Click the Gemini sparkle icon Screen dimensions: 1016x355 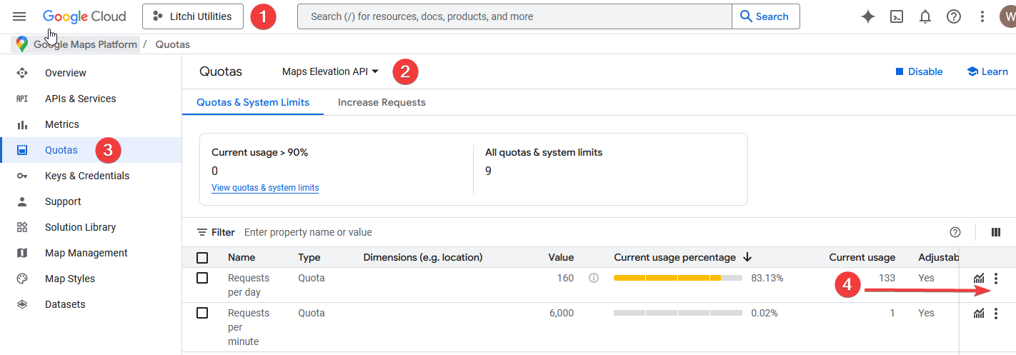coord(868,16)
